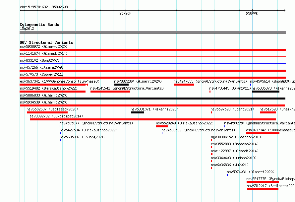
Task: Click the thin blue line of nsv833102
Action: tap(152, 64)
